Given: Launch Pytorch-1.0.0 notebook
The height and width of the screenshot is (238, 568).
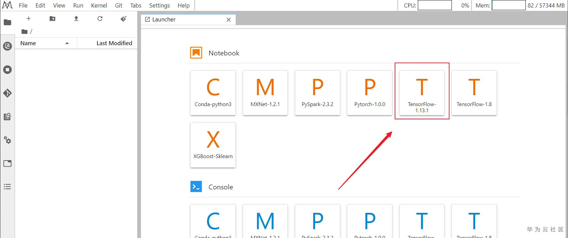Looking at the screenshot, I should pyautogui.click(x=369, y=92).
